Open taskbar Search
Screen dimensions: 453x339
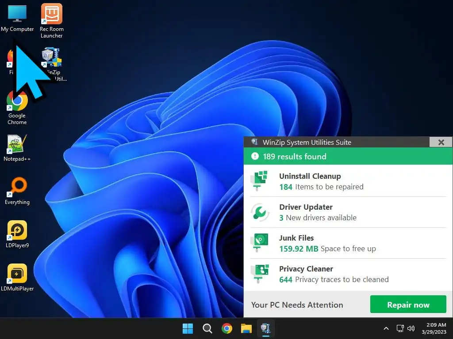207,328
